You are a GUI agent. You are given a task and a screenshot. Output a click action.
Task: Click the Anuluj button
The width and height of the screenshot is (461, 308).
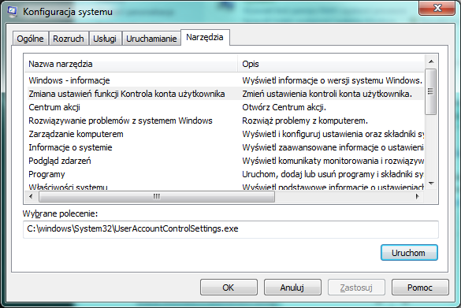292,288
